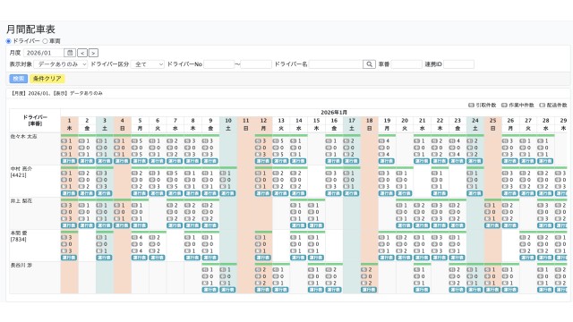Click pickup count icon for 長谷川 day 21
This screenshot has height=322, width=573.
(416, 269)
